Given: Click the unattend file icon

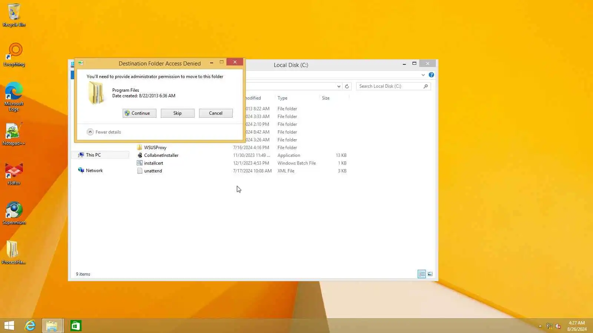Looking at the screenshot, I should [140, 171].
